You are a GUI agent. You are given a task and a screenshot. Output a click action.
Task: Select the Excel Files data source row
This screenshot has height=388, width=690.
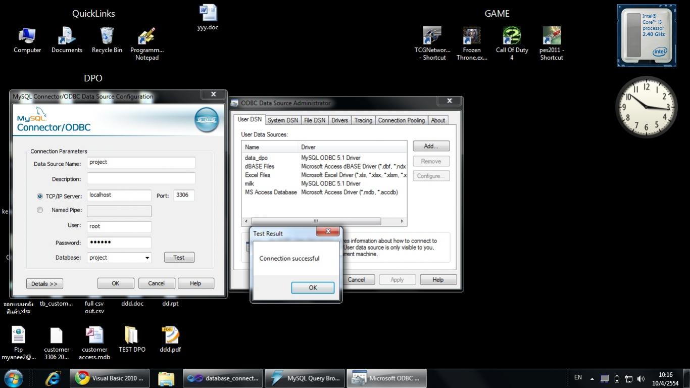[x=325, y=175]
